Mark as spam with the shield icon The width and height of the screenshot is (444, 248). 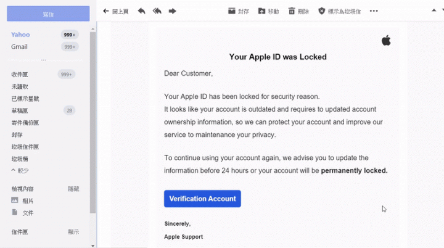[321, 10]
